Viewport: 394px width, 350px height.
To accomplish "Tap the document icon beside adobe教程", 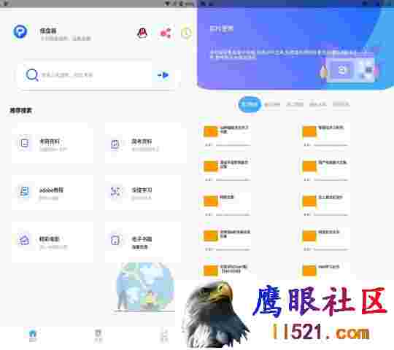I will coord(24,192).
